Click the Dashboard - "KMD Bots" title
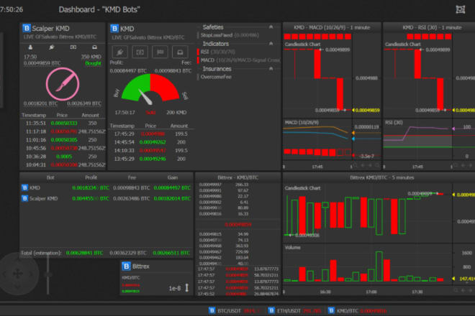This screenshot has height=316, width=475. tap(99, 9)
